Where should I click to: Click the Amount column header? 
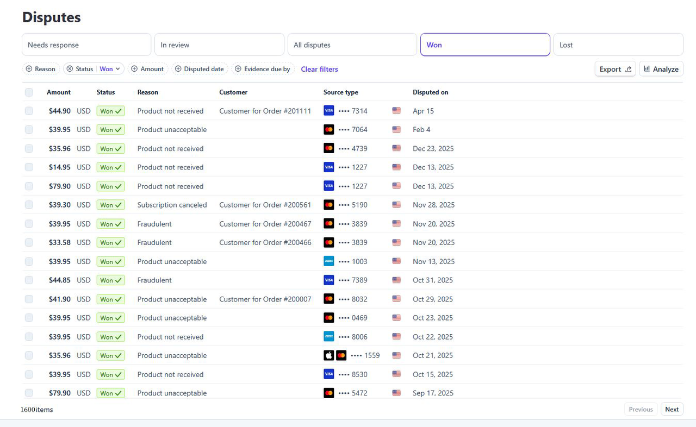coord(59,92)
